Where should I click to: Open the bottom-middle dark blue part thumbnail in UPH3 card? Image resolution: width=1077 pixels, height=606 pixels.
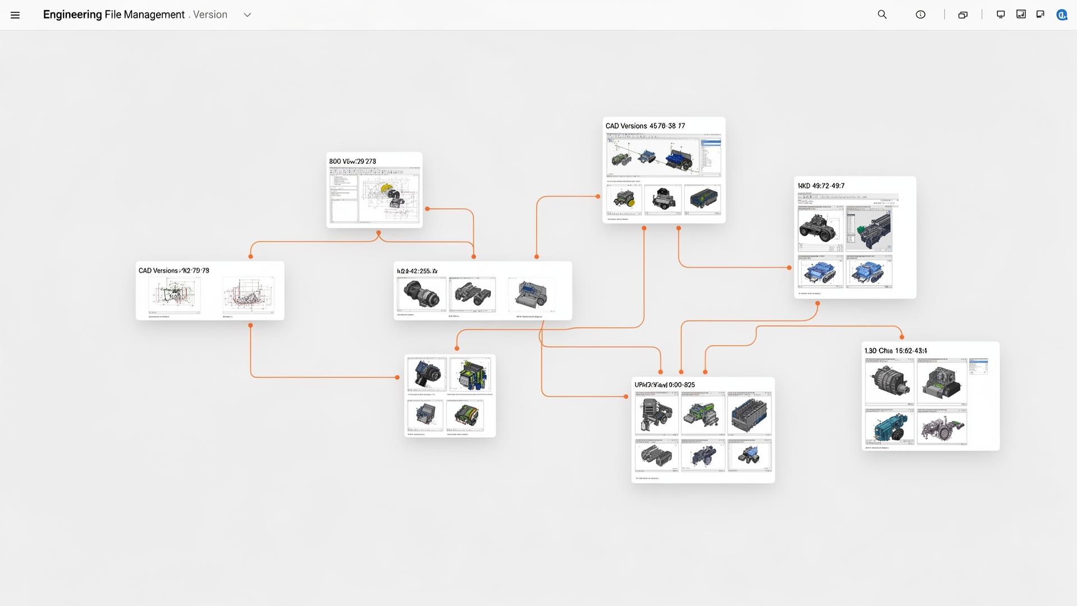pyautogui.click(x=703, y=455)
